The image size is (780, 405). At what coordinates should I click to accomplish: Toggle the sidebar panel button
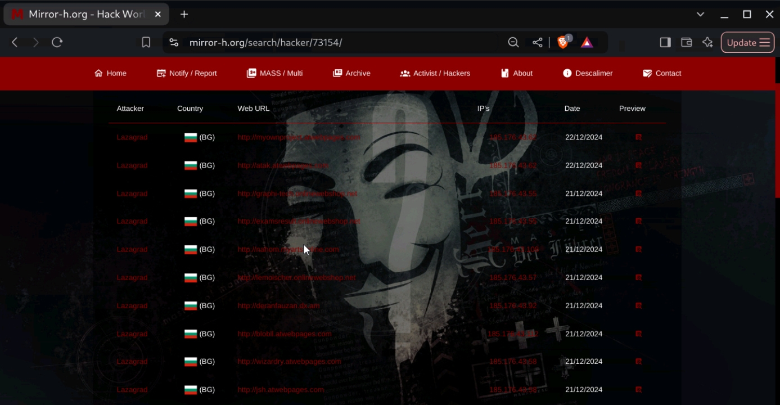[x=665, y=43]
